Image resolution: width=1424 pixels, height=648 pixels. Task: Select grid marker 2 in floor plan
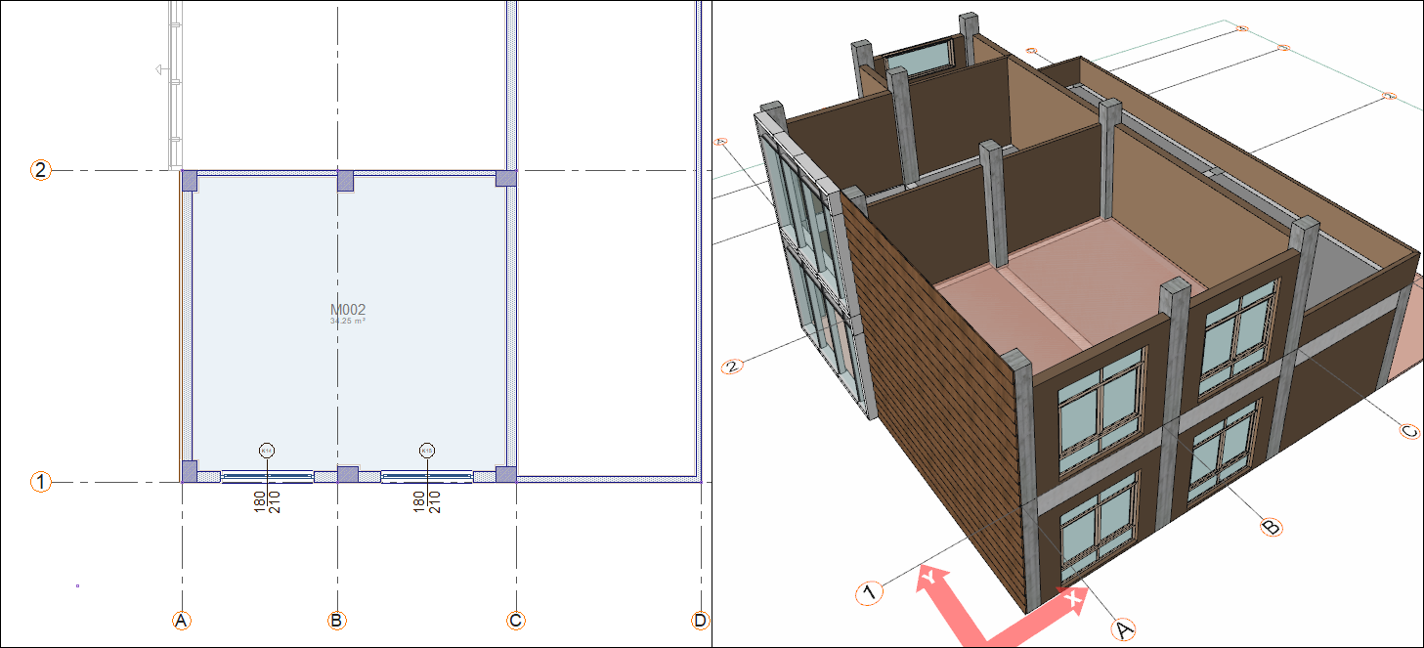point(40,170)
